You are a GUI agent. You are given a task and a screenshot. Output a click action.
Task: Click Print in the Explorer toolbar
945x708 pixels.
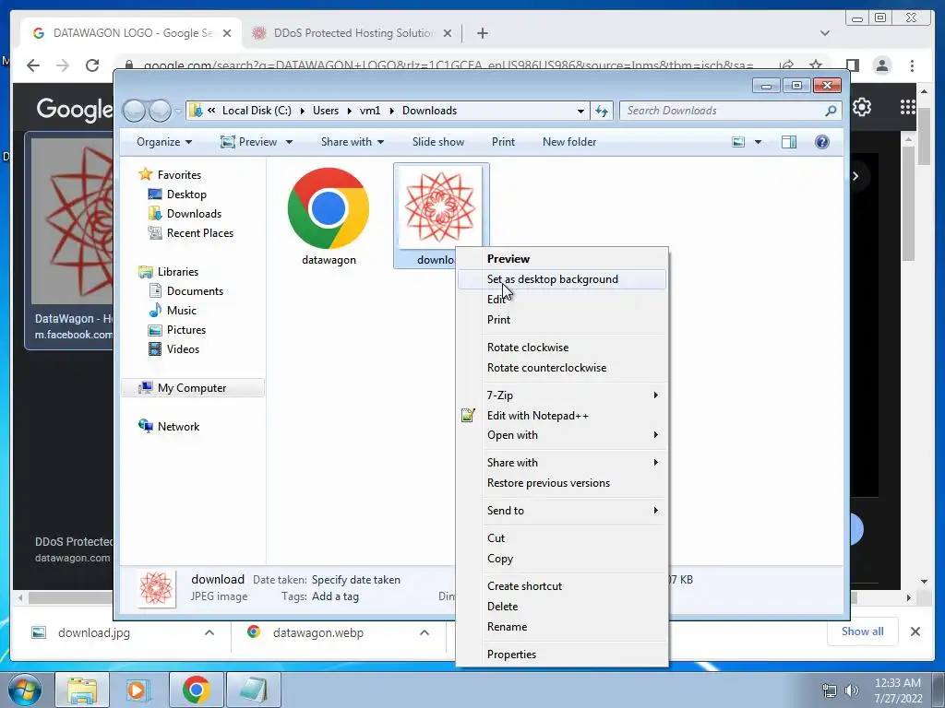pyautogui.click(x=503, y=142)
